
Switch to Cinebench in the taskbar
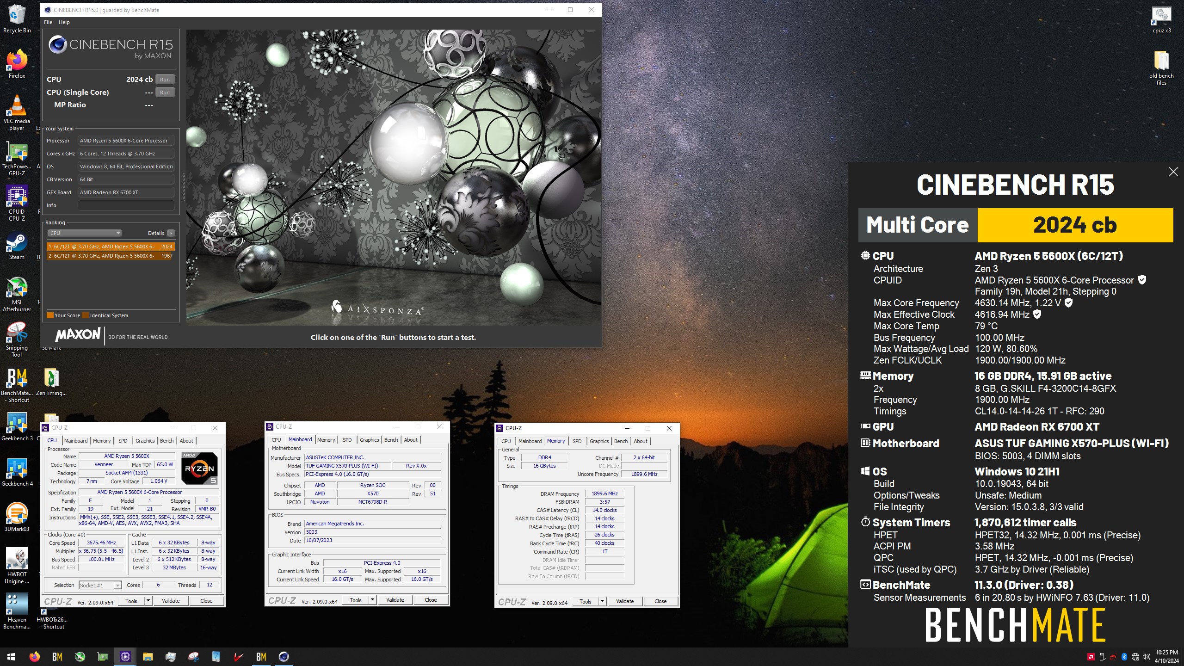pos(284,657)
